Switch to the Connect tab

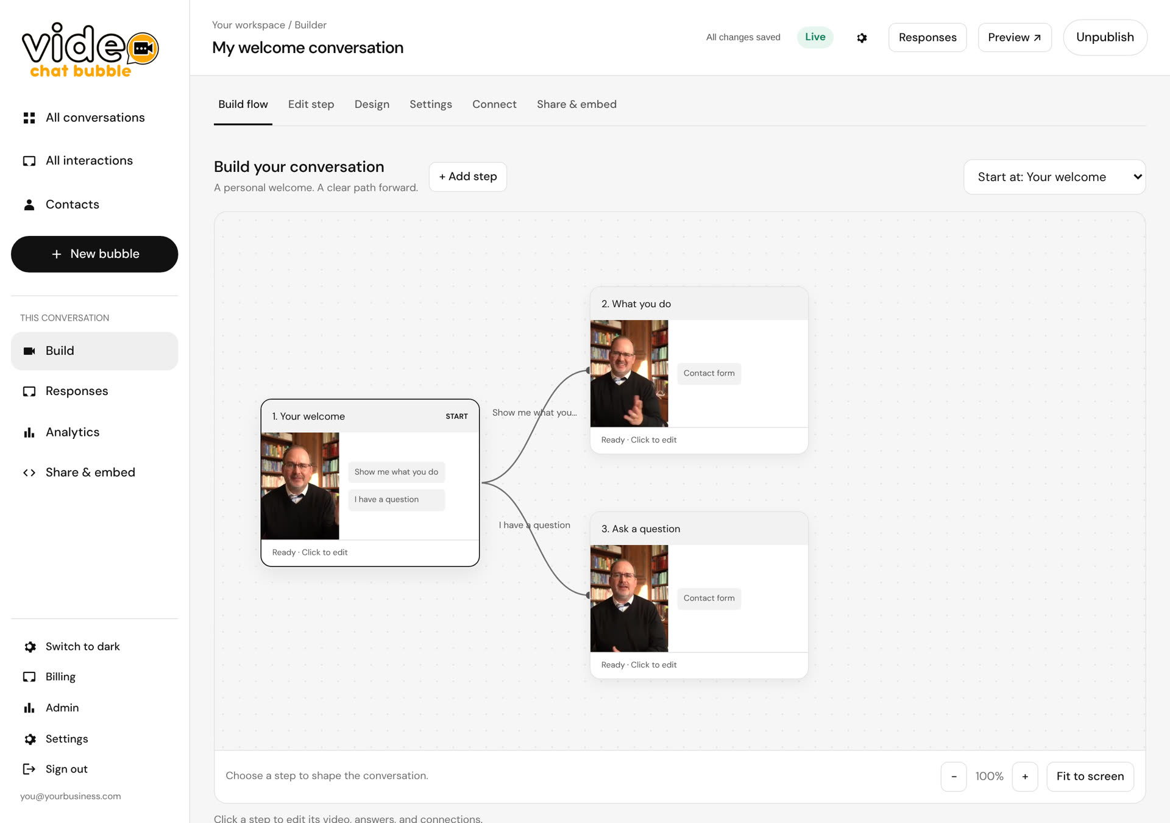(x=494, y=104)
